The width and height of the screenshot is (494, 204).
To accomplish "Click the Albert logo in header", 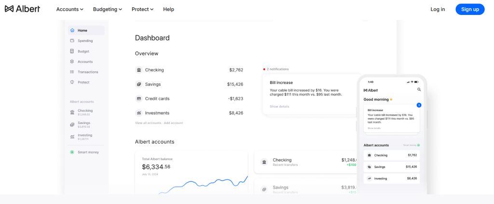I will click(22, 9).
